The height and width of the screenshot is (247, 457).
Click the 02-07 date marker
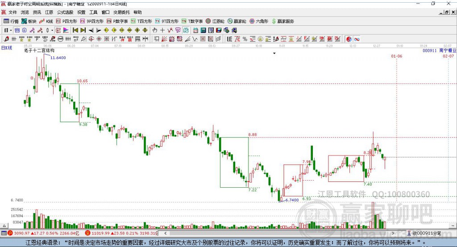(448, 56)
